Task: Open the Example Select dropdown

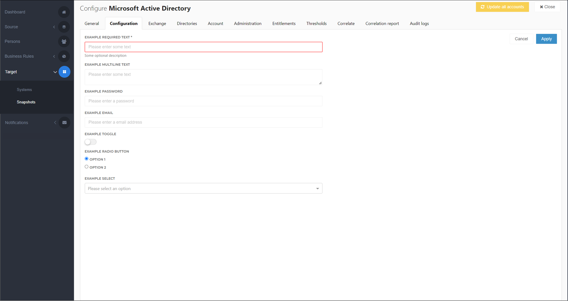Action: 204,188
